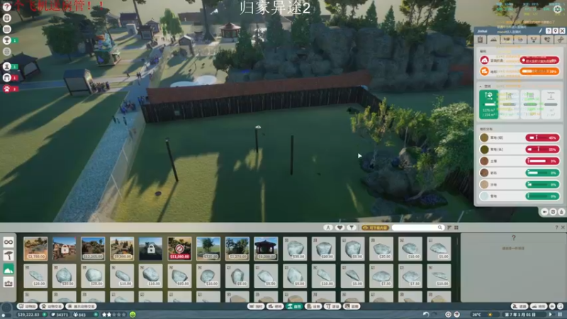Open the terrain tab in habitat panel
Image resolution: width=567 pixels, height=319 pixels.
[493, 40]
